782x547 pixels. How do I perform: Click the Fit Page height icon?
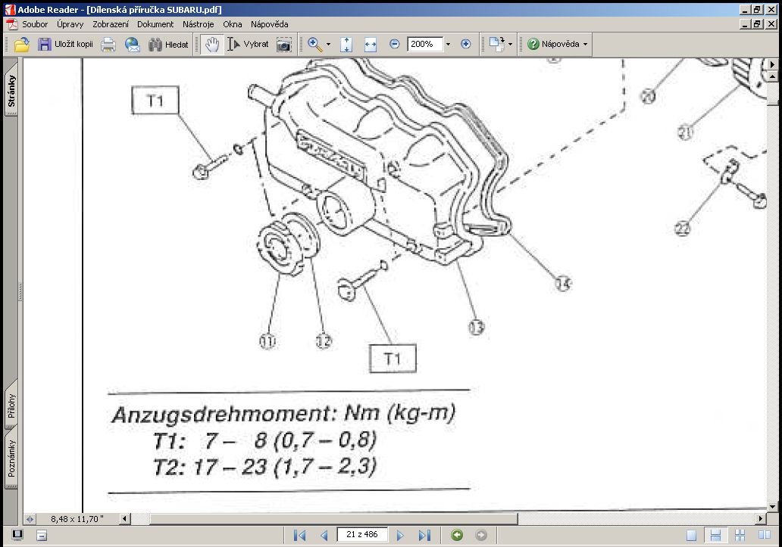pos(346,45)
